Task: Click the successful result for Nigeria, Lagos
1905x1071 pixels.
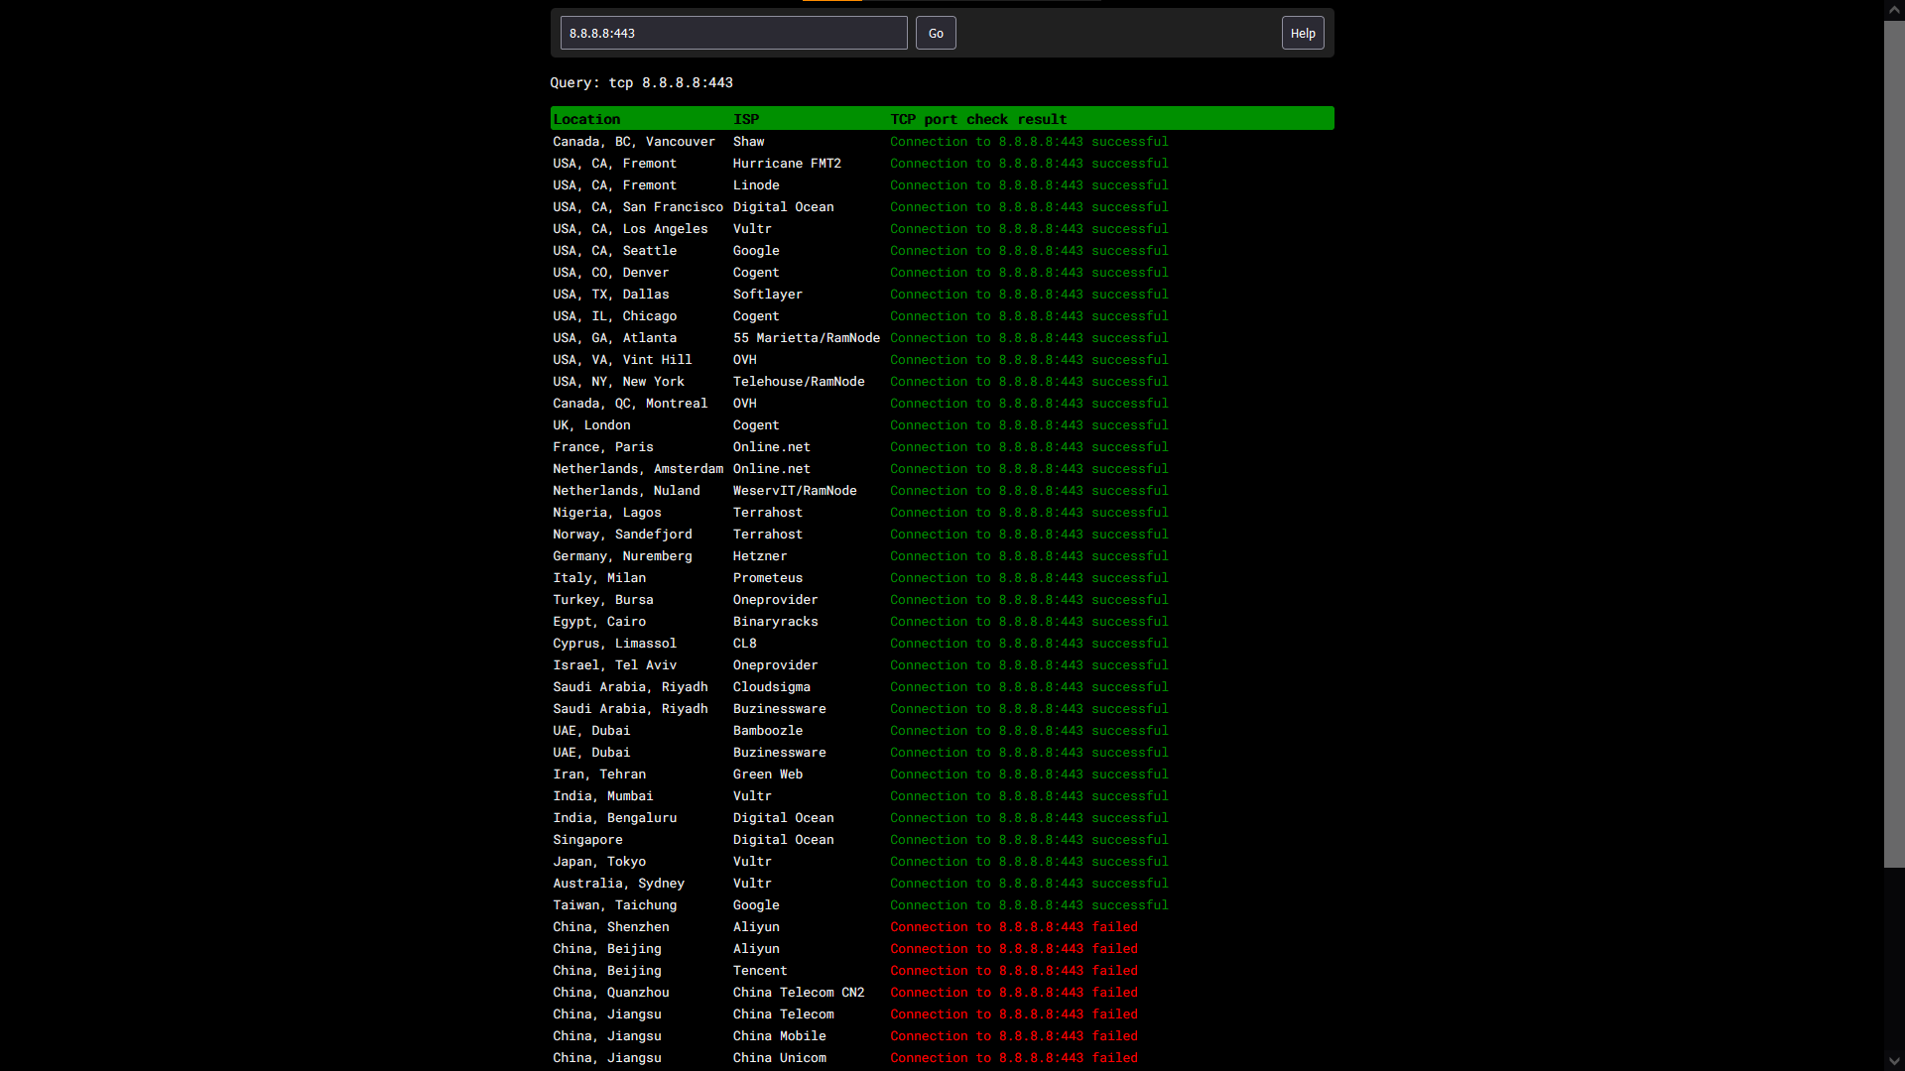Action: point(1029,513)
